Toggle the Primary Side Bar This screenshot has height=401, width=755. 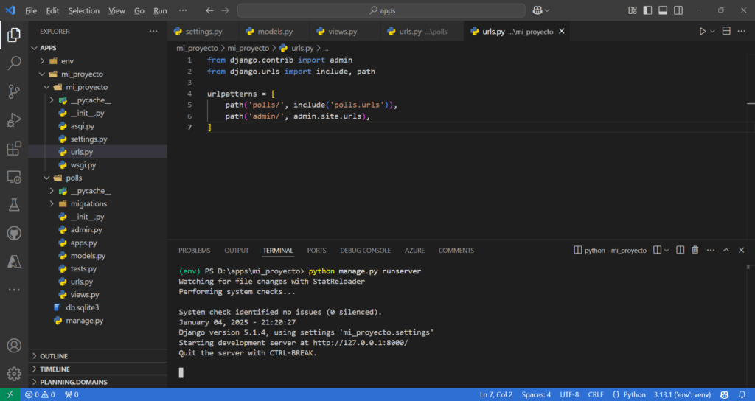647,10
